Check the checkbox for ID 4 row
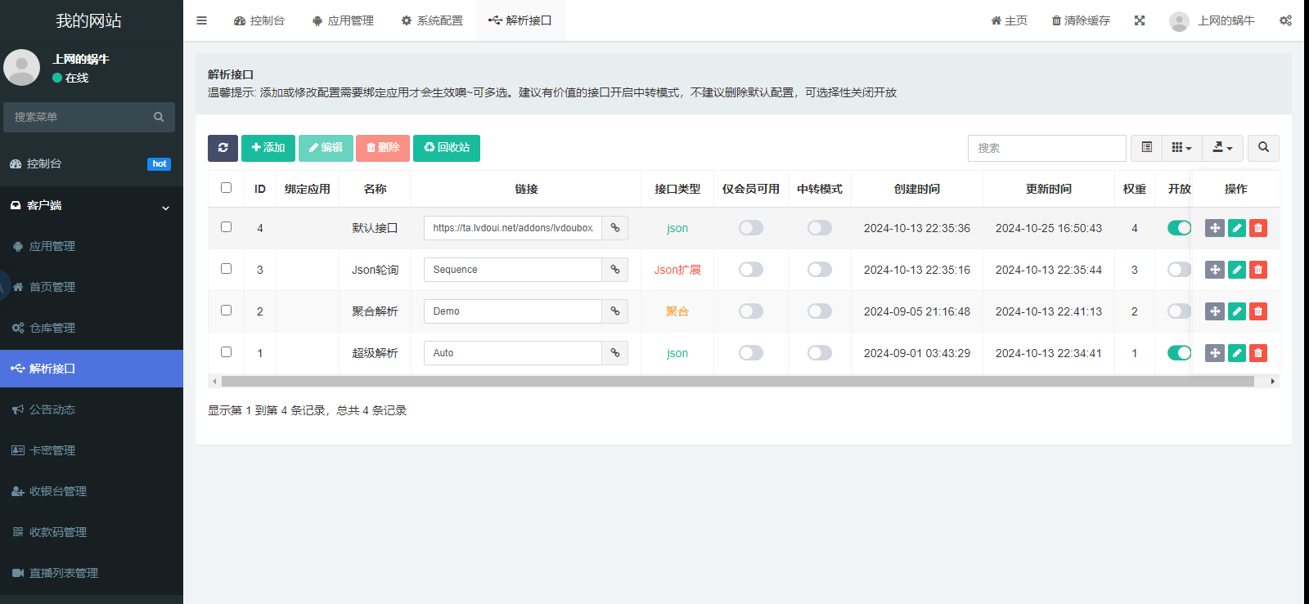The width and height of the screenshot is (1309, 604). (227, 227)
